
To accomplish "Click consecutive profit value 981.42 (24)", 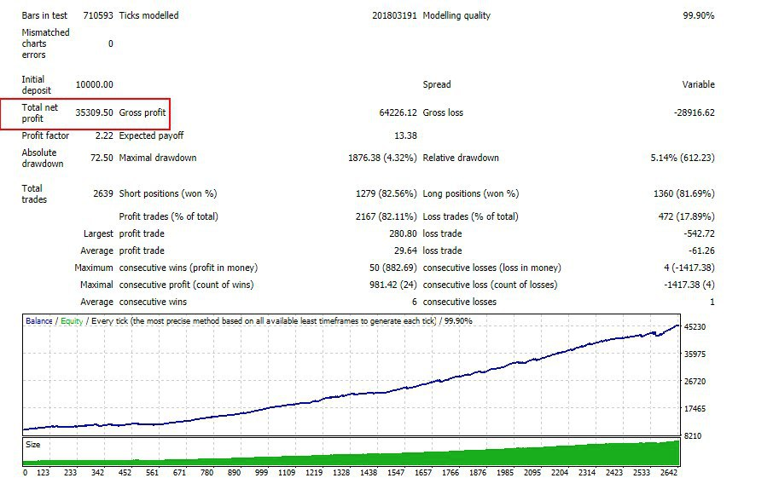I will 393,285.
